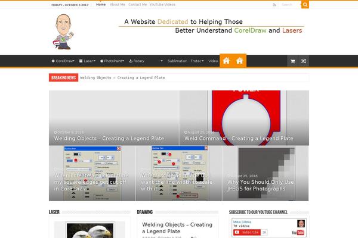Open the YouTube Videos page

[162, 5]
